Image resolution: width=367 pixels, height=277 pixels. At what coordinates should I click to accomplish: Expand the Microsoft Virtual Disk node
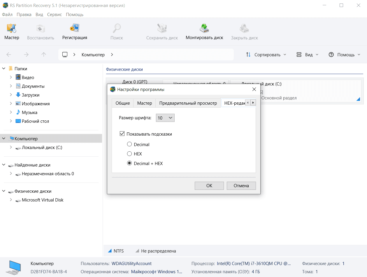[x=11, y=200]
